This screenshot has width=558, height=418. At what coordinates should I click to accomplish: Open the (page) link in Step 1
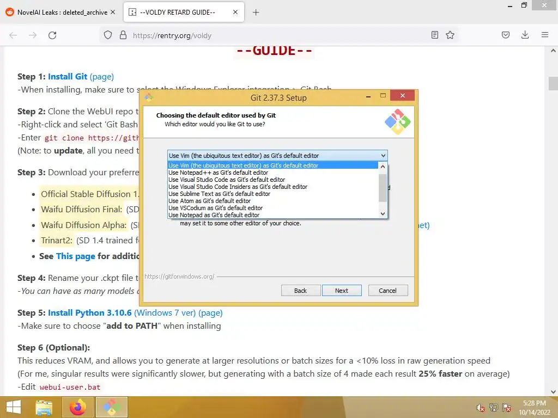tap(102, 77)
